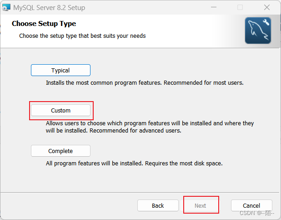This screenshot has width=281, height=220.
Task: Click "All program features will be installed" text
Action: [x=94, y=163]
